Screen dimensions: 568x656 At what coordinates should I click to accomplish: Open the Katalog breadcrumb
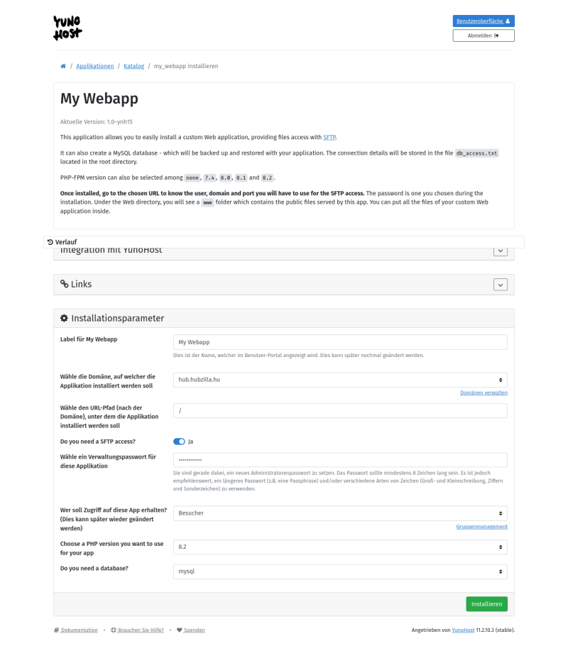click(x=133, y=66)
